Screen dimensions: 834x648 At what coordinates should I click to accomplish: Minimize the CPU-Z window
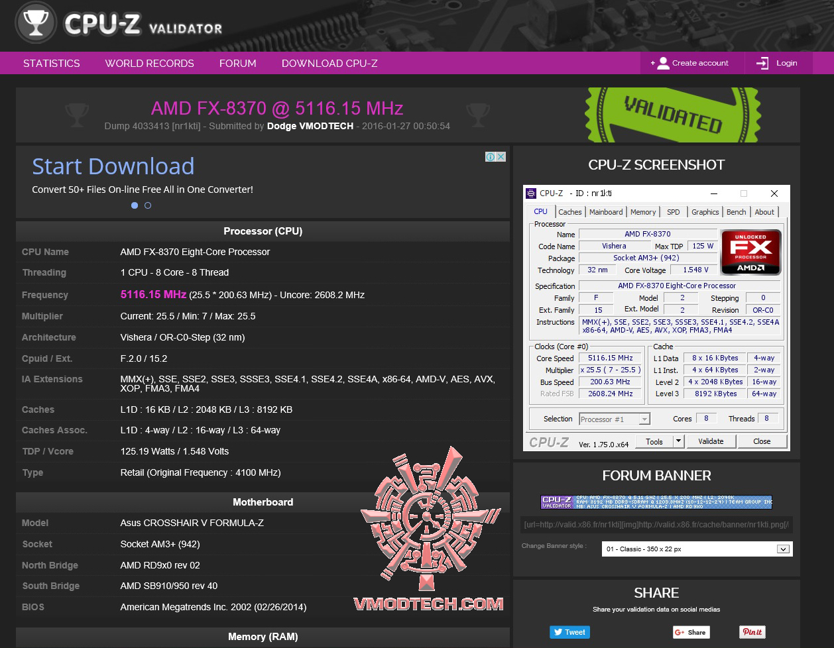click(x=714, y=193)
